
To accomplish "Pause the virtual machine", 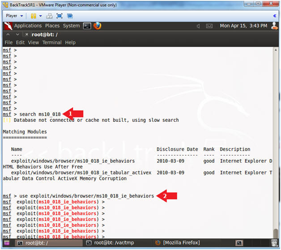I will coord(33,16).
